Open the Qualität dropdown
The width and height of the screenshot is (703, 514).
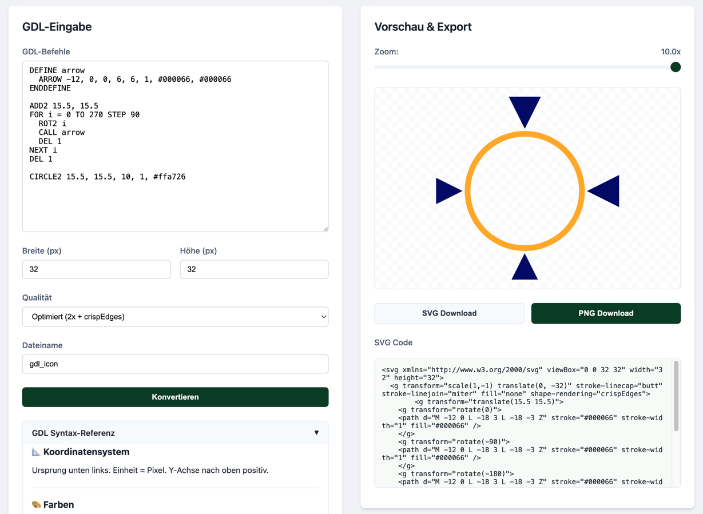(175, 317)
